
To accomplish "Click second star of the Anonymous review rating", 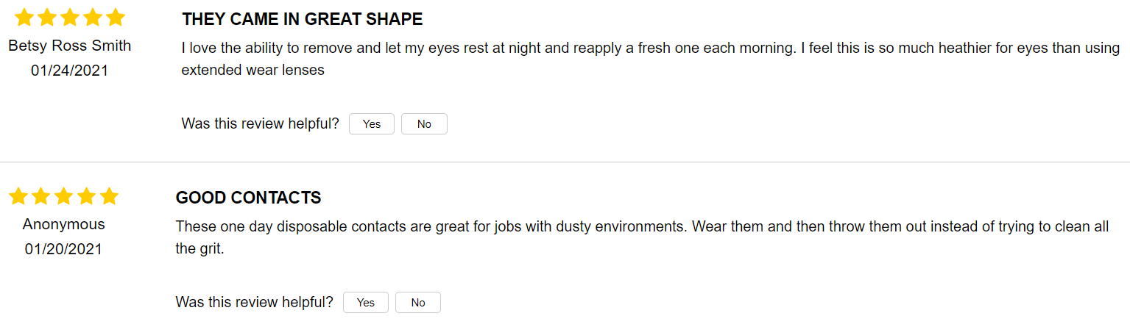I will coord(41,196).
